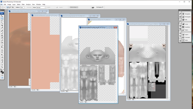Select the Zoom tool
Viewport: 193px width, 109px height.
[x=2, y=67]
